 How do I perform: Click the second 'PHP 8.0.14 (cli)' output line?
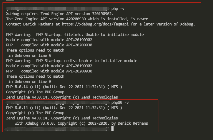[64, 108]
